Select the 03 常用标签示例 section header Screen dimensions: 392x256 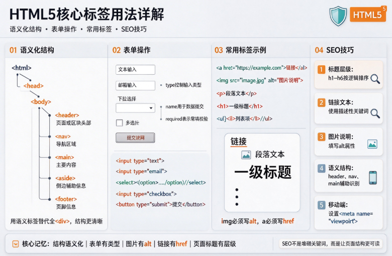[240, 50]
